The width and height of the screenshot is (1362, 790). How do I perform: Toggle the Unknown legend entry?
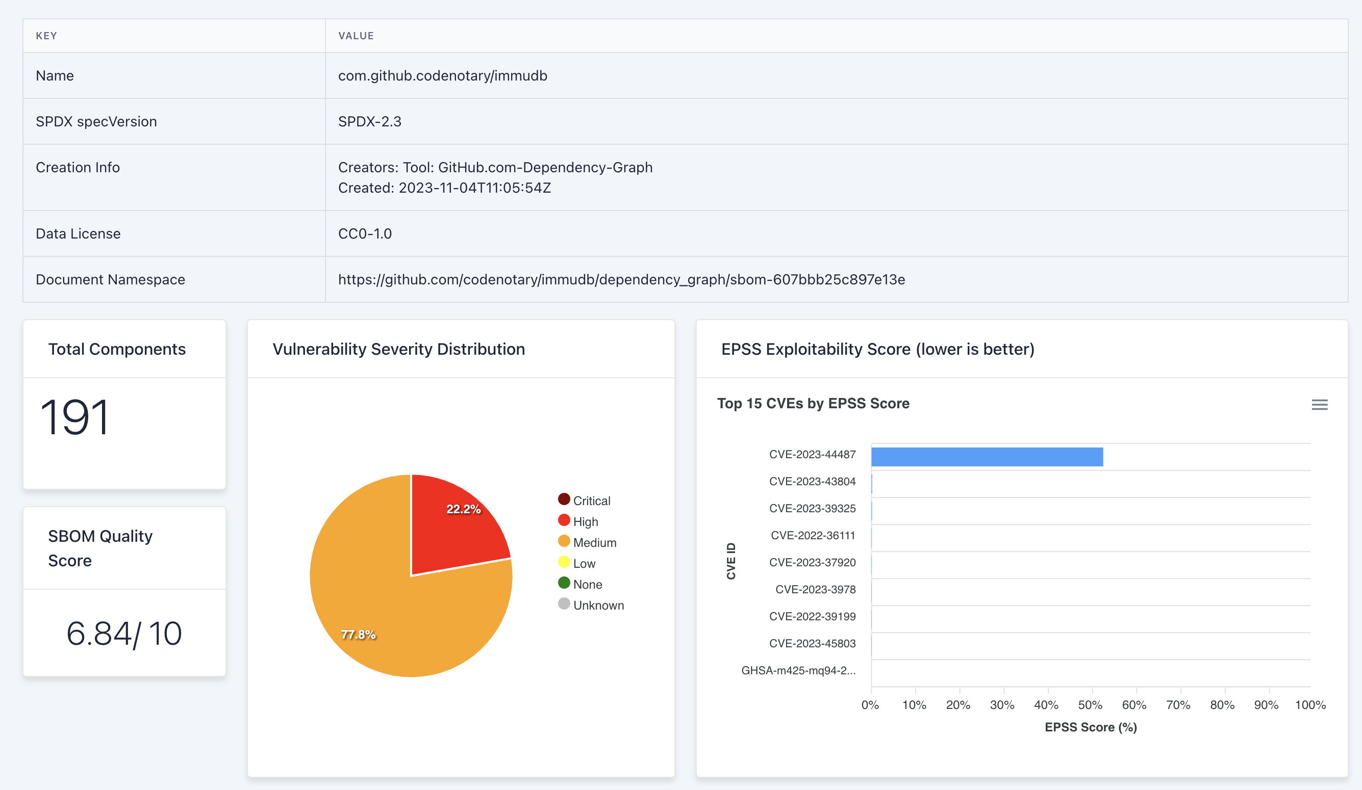point(598,605)
